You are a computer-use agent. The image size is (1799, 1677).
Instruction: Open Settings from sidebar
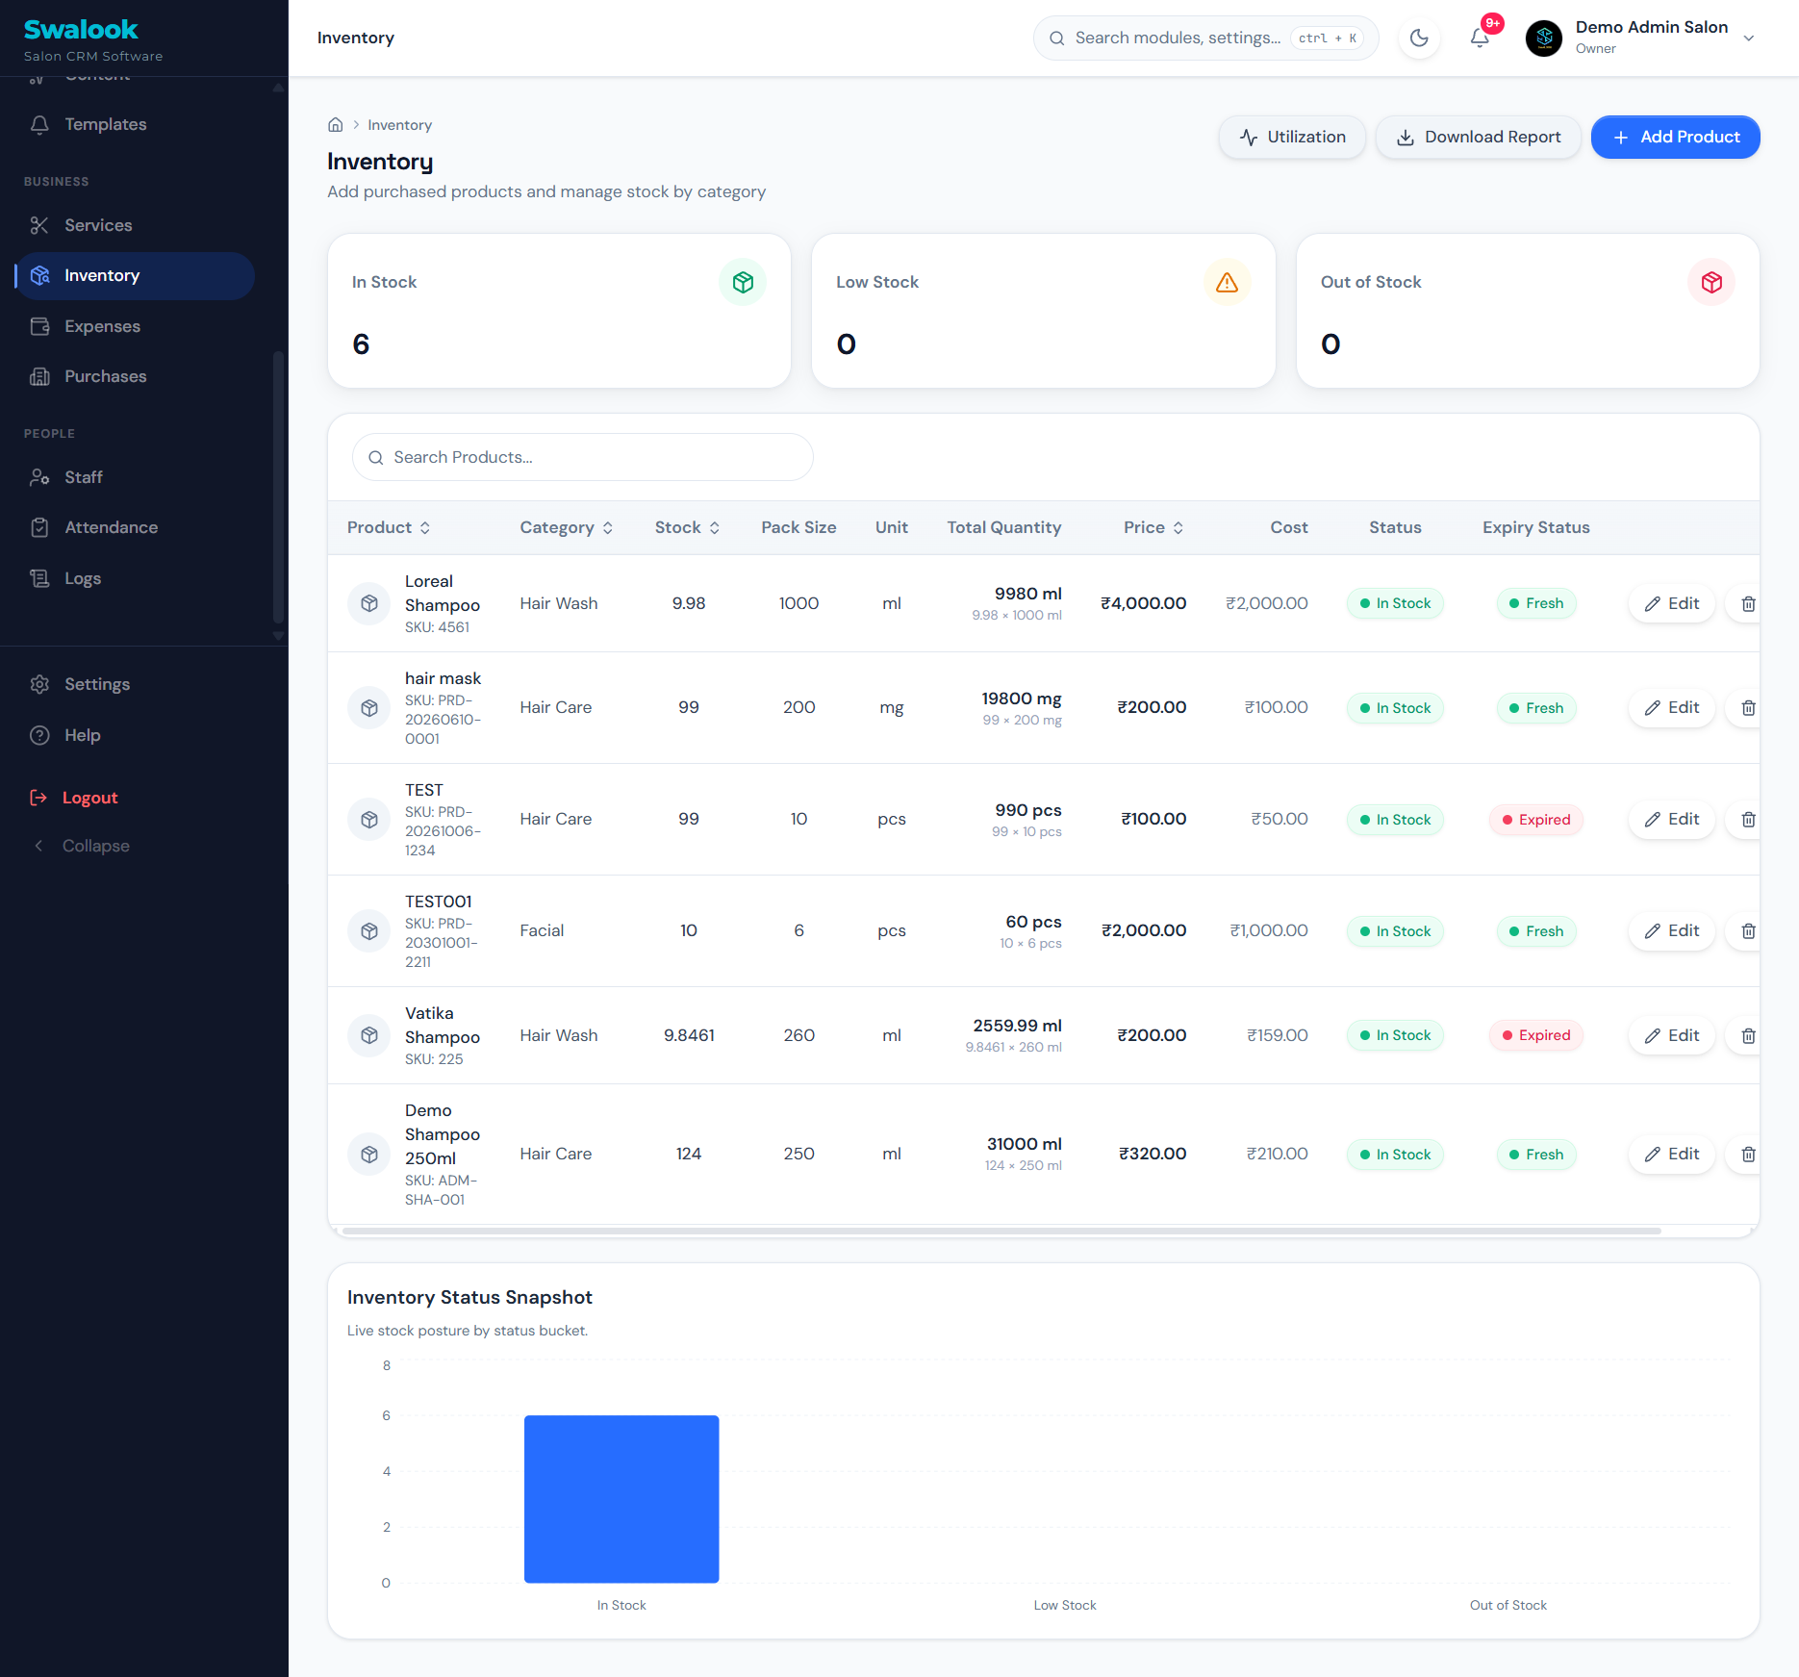coord(135,684)
